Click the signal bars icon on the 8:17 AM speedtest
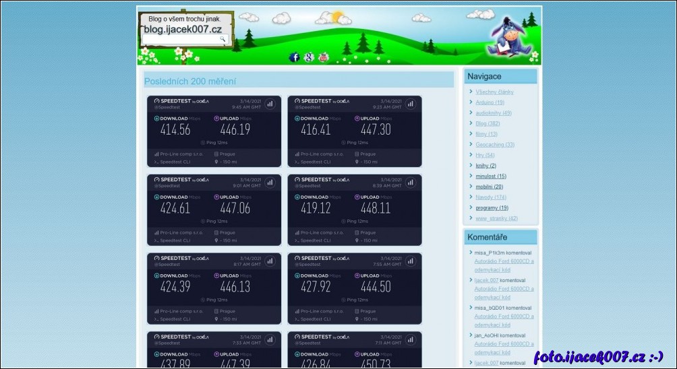The image size is (677, 369). [270, 261]
